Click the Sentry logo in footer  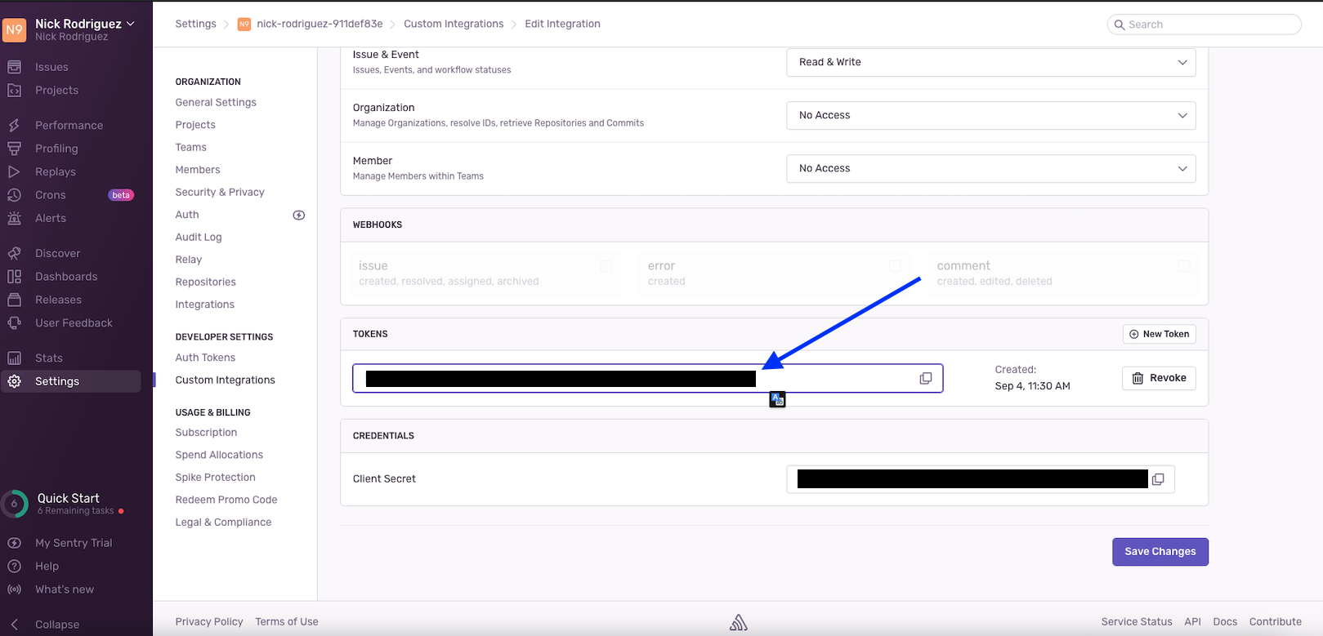click(739, 623)
